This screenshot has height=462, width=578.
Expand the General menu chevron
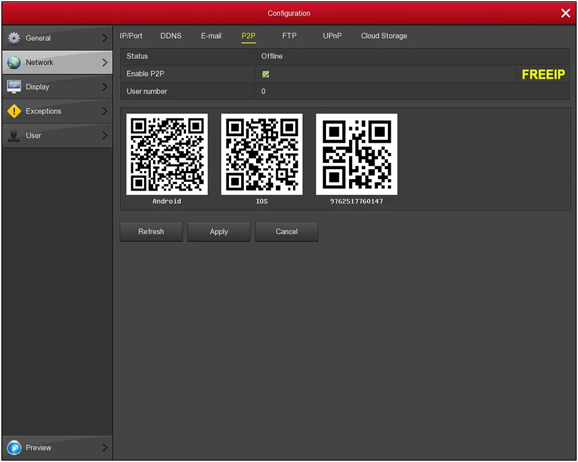point(105,38)
